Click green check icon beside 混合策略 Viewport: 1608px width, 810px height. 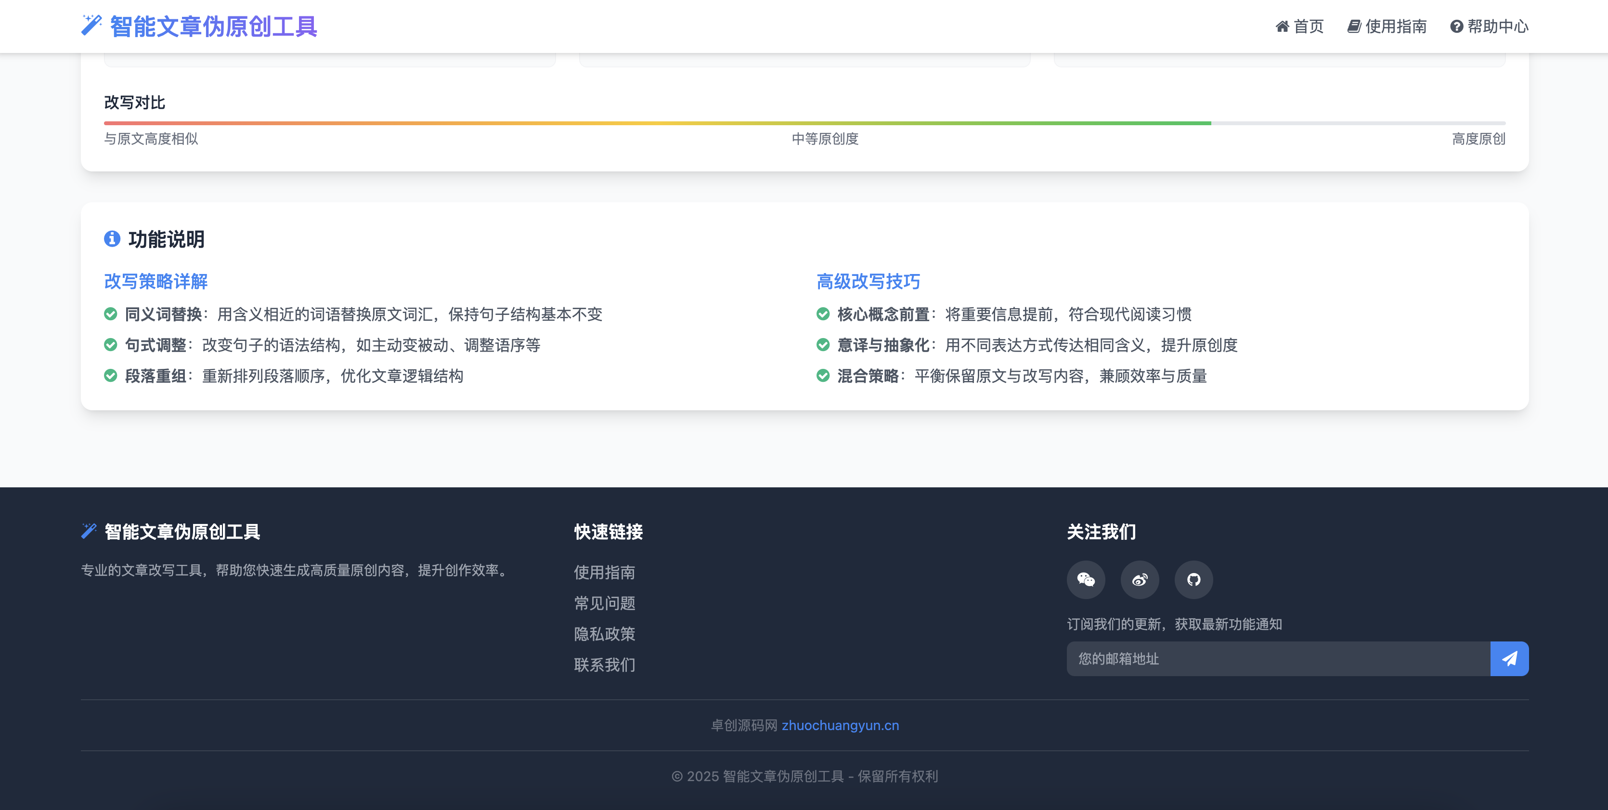[x=823, y=376]
